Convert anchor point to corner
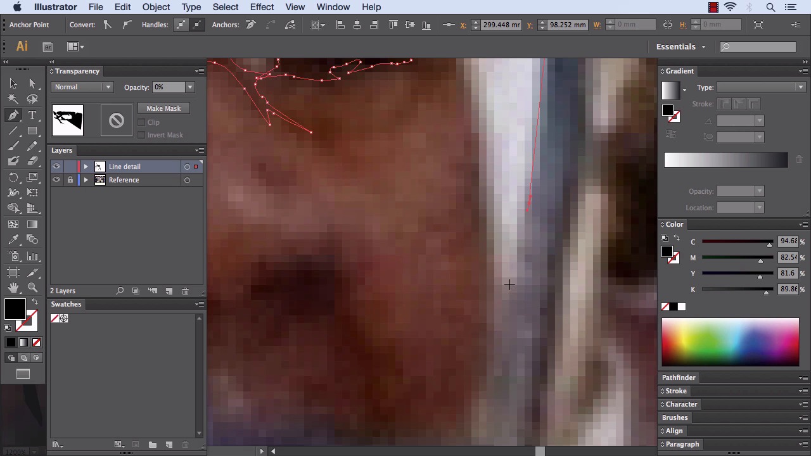Image resolution: width=811 pixels, height=456 pixels. 107,25
